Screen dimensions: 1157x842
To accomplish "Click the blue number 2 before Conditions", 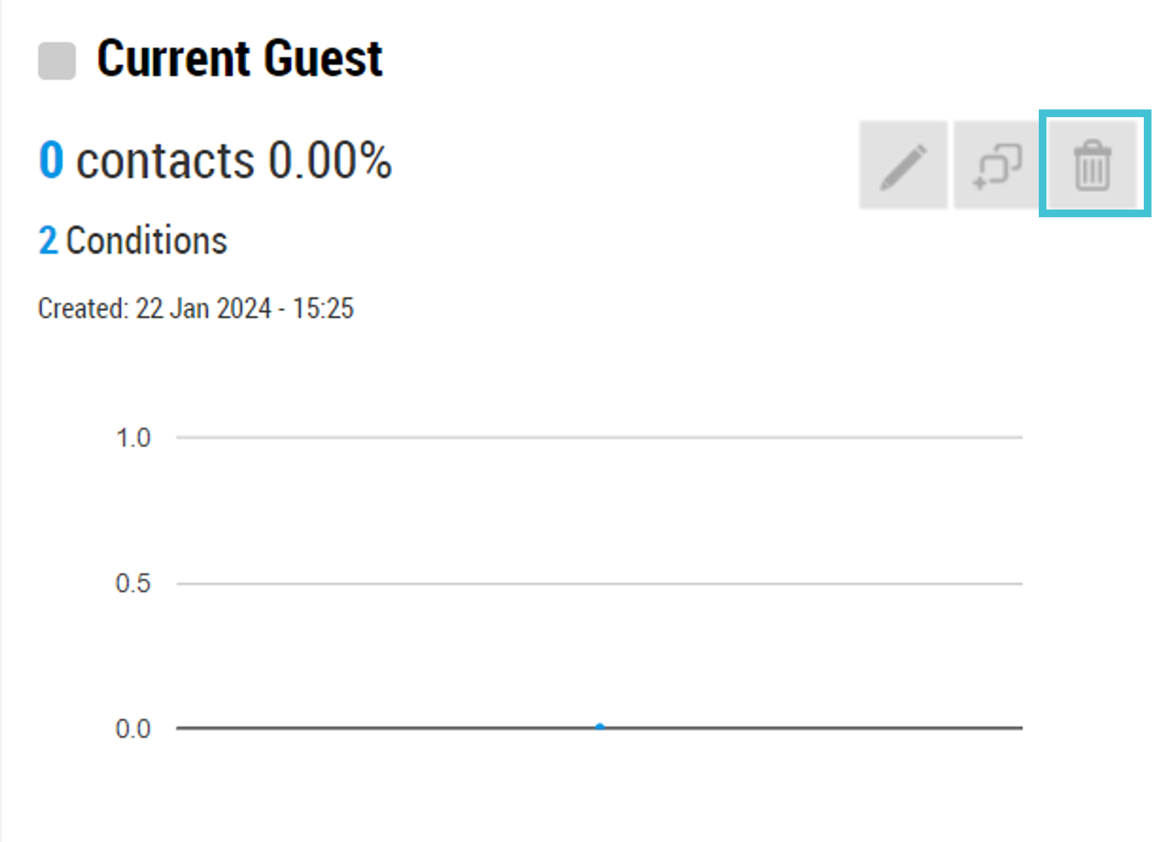I will tap(48, 241).
